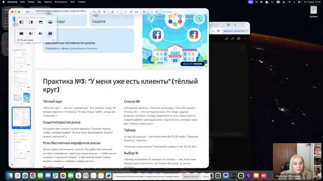This screenshot has width=323, height=181.
Task: Tile window to right half of screen
Action: point(31,22)
